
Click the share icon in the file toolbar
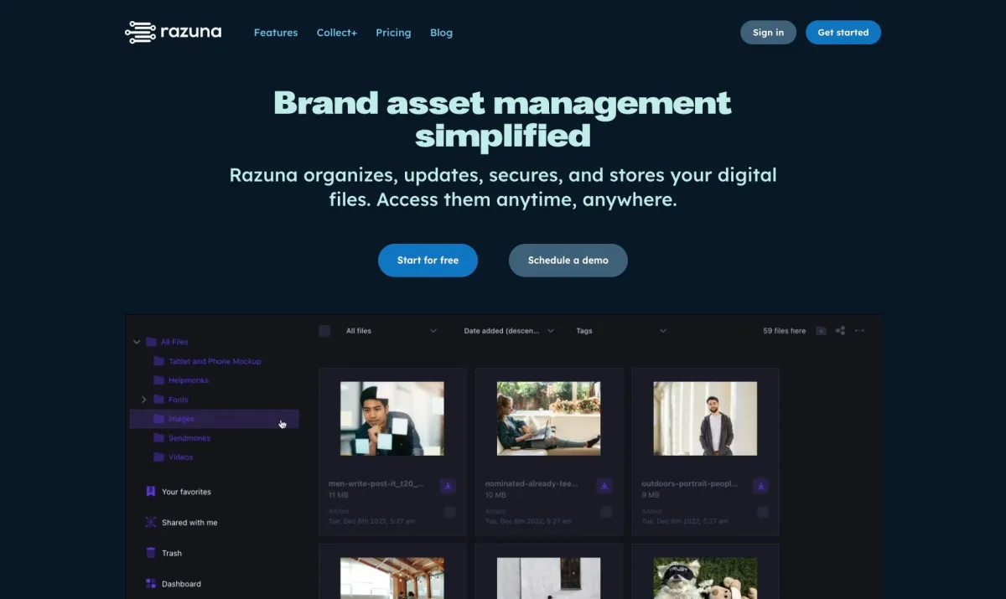point(840,331)
